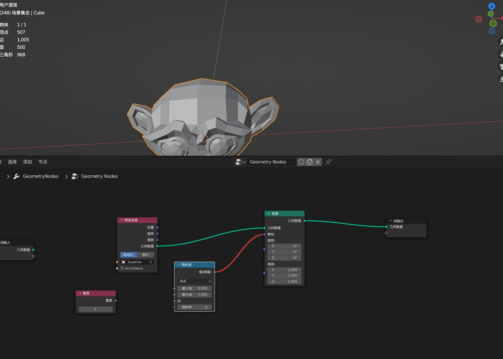Image resolution: width=503 pixels, height=359 pixels.
Task: Click rotation Y field in 变换 node
Action: [284, 252]
